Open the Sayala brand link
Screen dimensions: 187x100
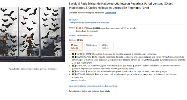(x=75, y=19)
